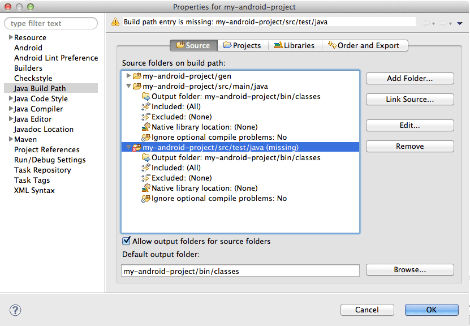
Task: Expand the Maven category in sidebar
Action: 11,139
